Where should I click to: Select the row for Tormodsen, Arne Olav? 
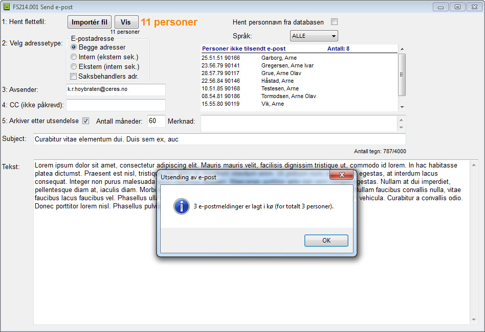(x=299, y=96)
